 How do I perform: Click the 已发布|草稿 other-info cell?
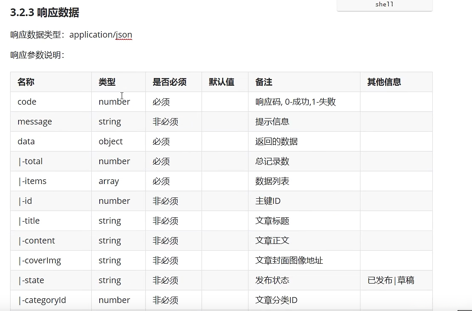(396, 280)
